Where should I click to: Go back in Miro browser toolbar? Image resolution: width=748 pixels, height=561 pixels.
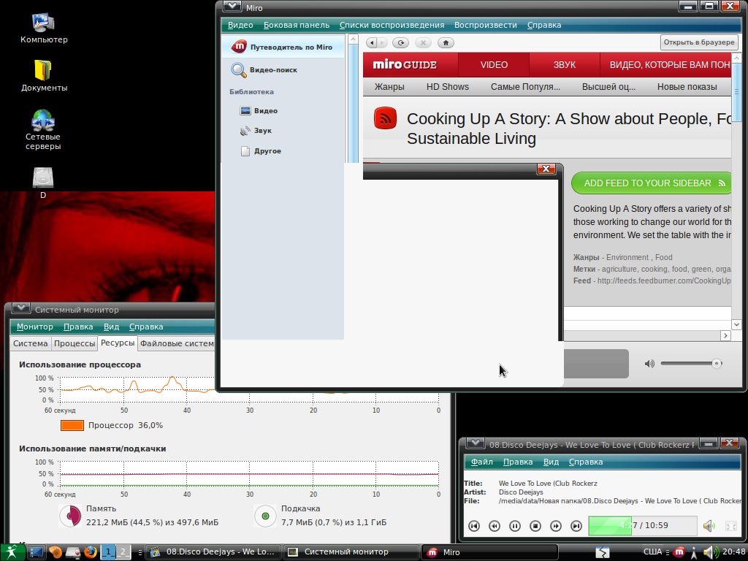pos(372,43)
